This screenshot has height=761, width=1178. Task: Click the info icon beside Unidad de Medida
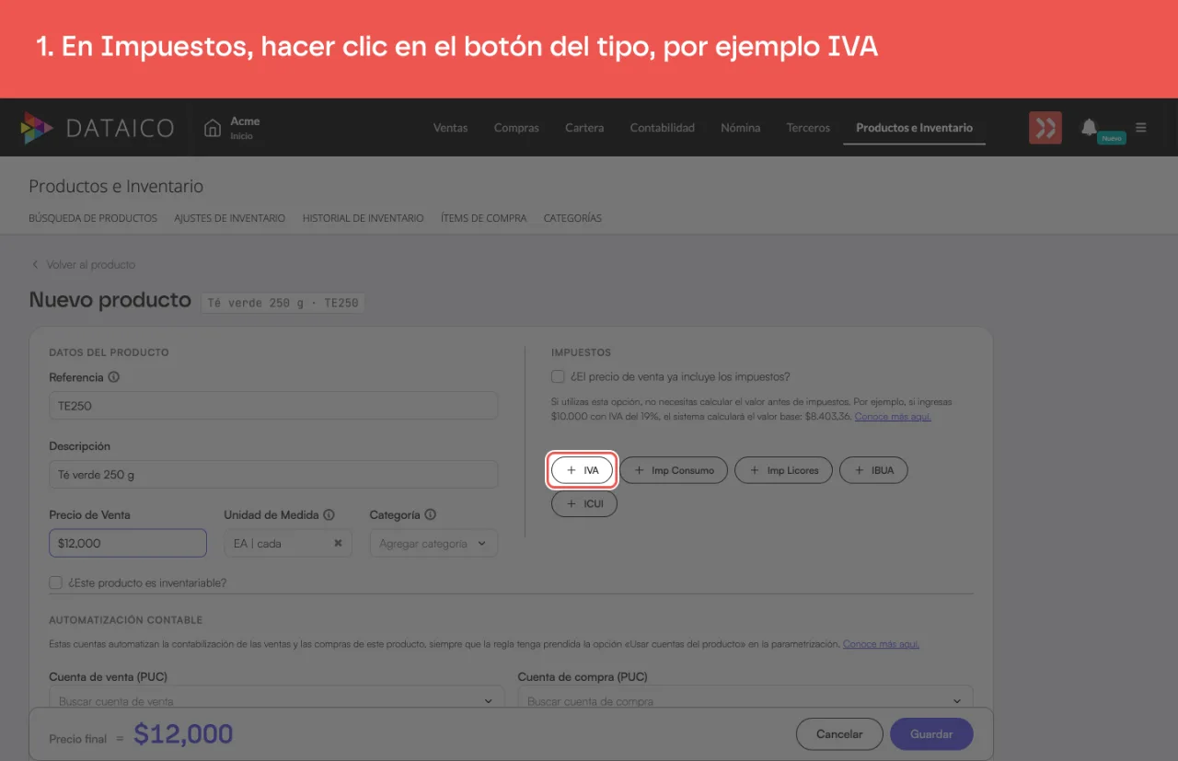(x=329, y=515)
